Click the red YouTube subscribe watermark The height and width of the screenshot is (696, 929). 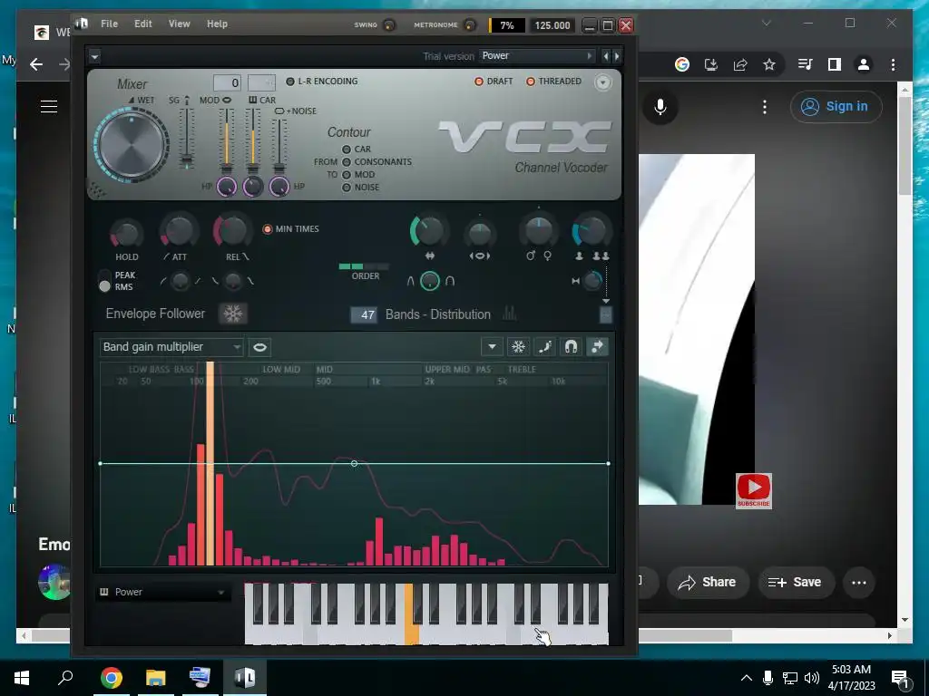(754, 490)
